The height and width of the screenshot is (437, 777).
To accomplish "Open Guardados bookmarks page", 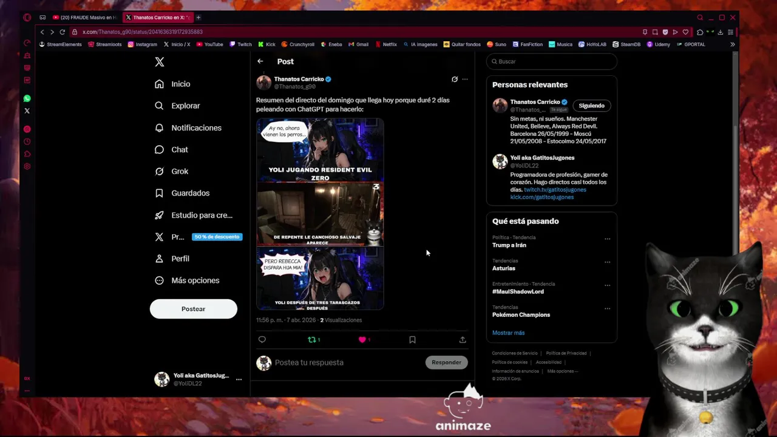I will (182, 193).
